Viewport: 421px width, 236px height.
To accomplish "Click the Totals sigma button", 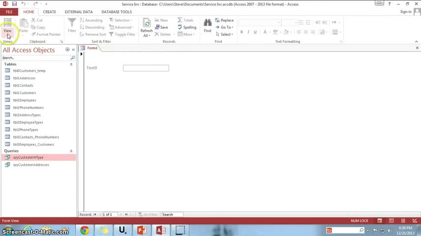I will click(185, 20).
